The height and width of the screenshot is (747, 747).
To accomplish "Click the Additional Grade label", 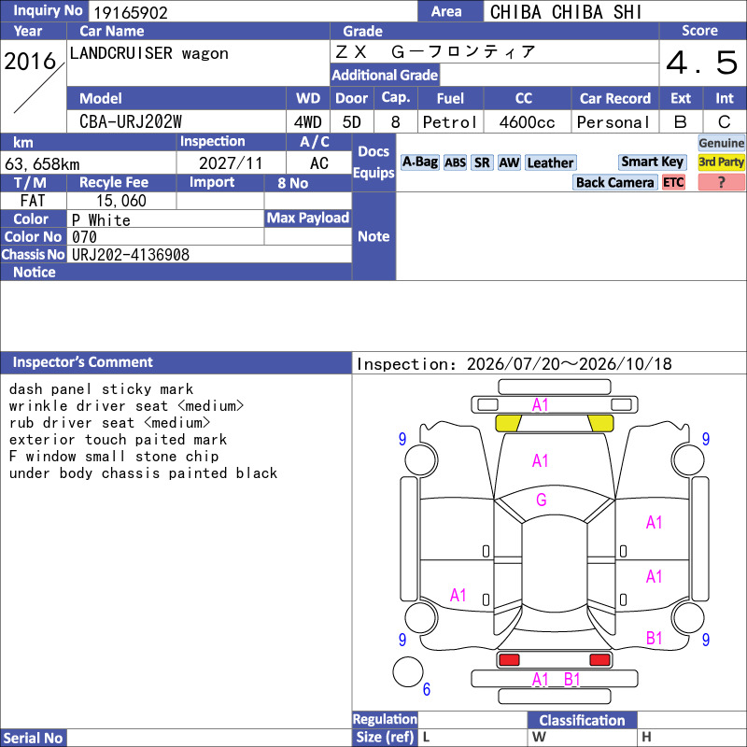I will (x=385, y=76).
